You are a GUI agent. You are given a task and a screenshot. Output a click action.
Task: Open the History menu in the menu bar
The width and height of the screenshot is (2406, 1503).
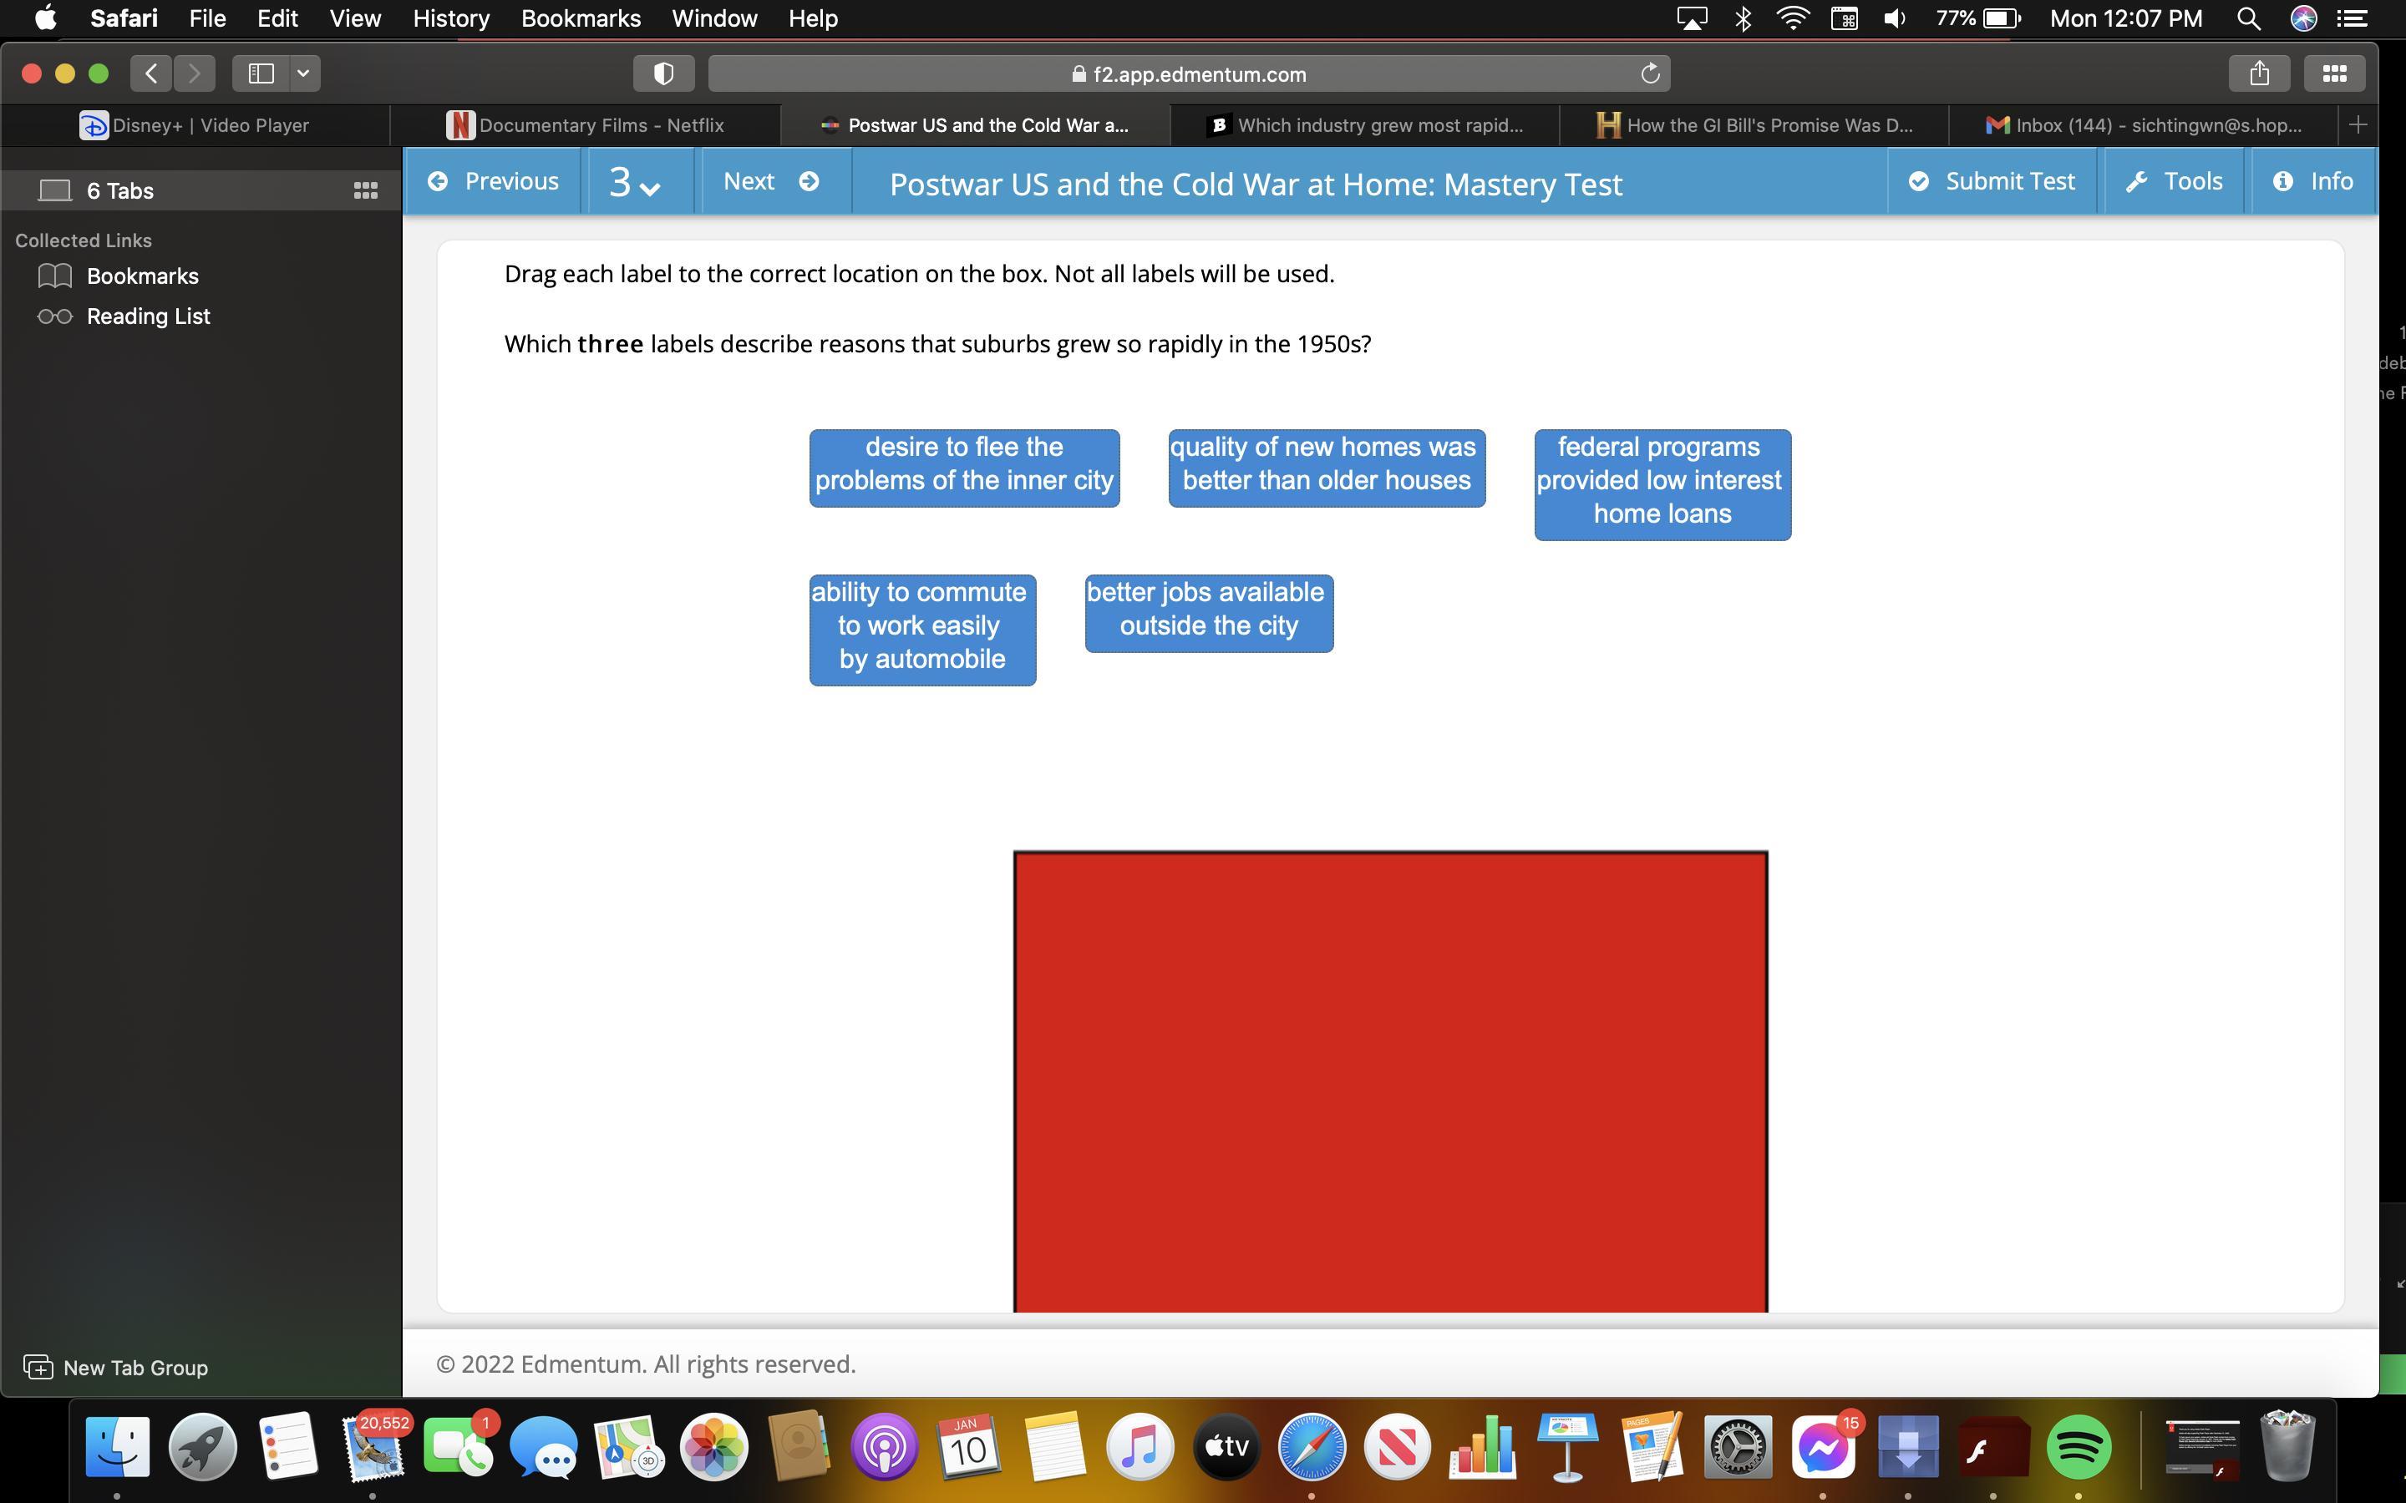(450, 19)
